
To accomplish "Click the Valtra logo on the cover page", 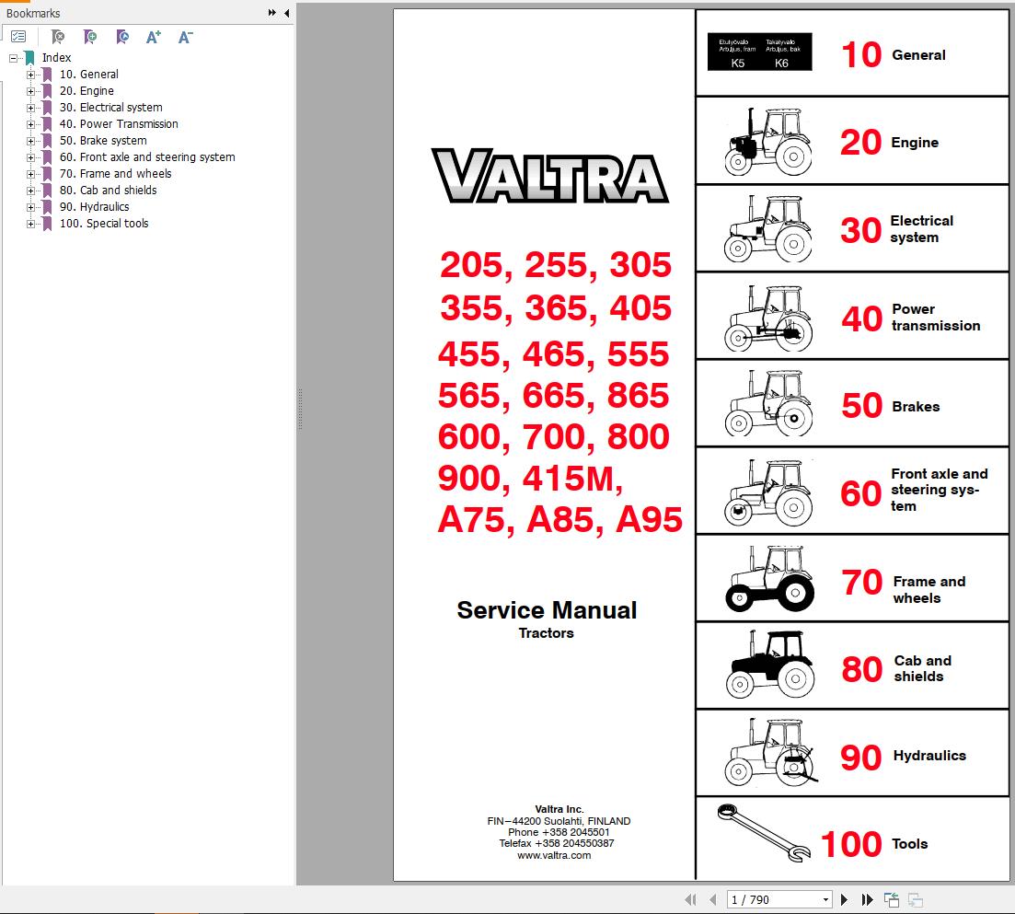I will (549, 176).
